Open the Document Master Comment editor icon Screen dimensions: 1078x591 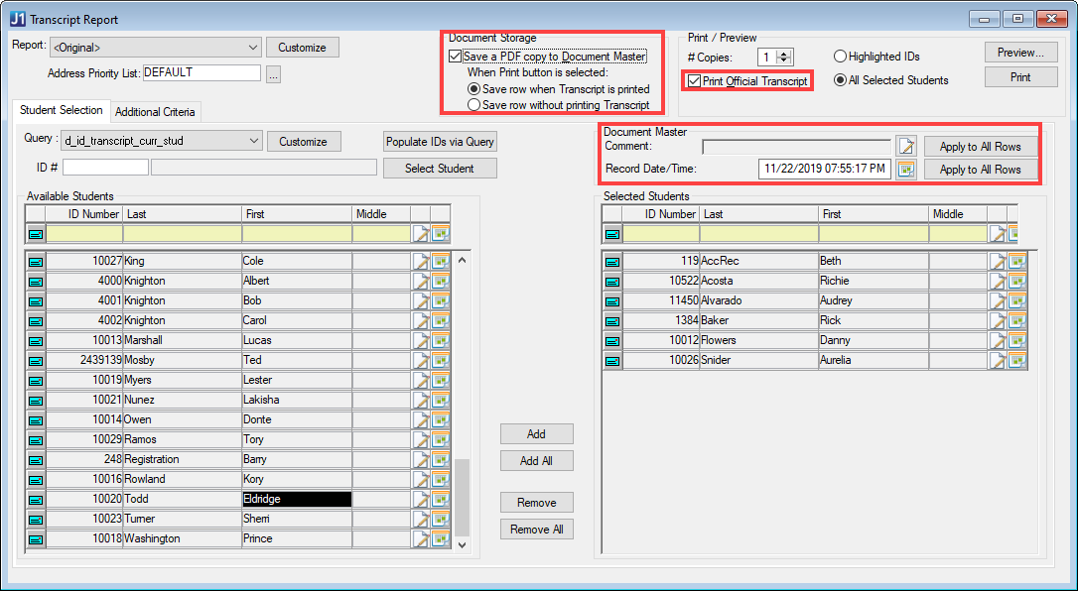[906, 146]
